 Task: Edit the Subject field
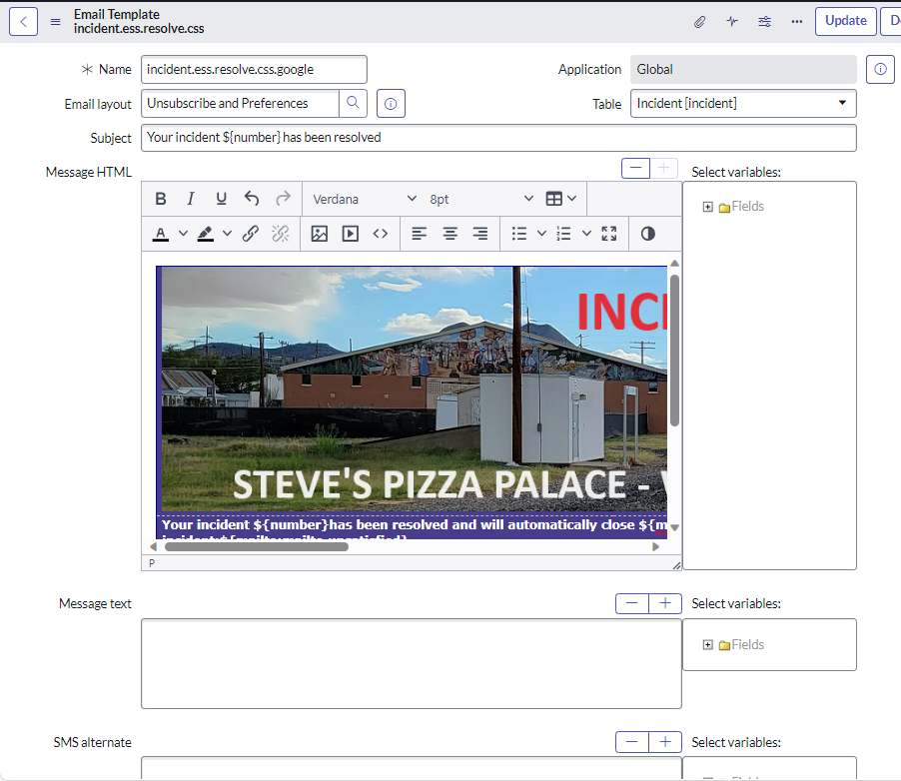[498, 138]
